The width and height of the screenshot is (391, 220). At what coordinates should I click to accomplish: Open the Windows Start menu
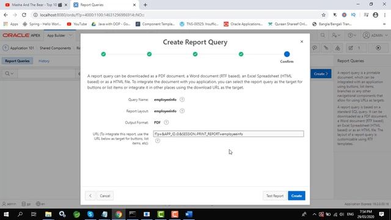click(6, 214)
